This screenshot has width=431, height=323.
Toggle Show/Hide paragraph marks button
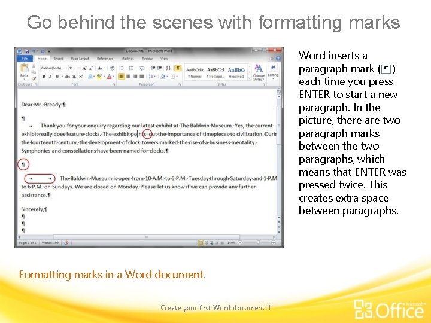tap(178, 68)
